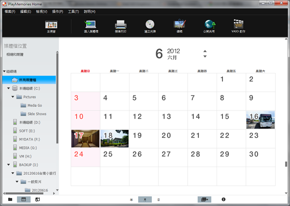Select year (年) view mode
This screenshot has width=290, height=206.
point(131,200)
